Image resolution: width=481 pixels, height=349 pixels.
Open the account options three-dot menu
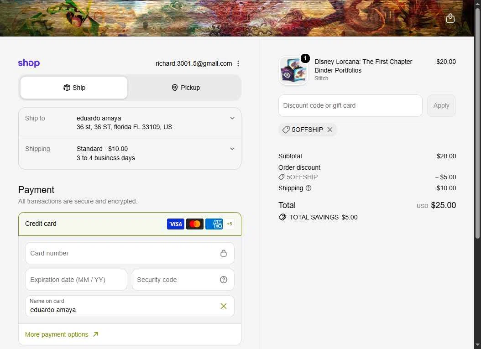pyautogui.click(x=238, y=63)
